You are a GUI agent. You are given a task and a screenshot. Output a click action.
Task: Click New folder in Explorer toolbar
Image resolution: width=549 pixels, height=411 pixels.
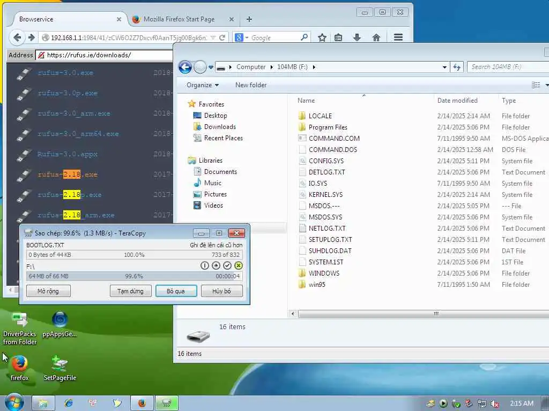(x=251, y=85)
